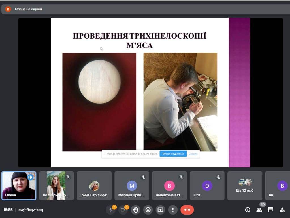Open the emoji reactions button
Image resolution: width=290 pixels, height=218 pixels.
coord(148,210)
